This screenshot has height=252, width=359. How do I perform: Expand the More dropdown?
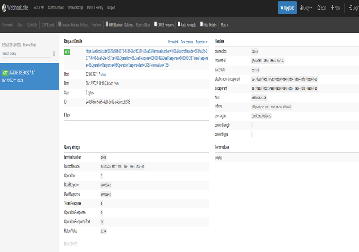(x=224, y=25)
